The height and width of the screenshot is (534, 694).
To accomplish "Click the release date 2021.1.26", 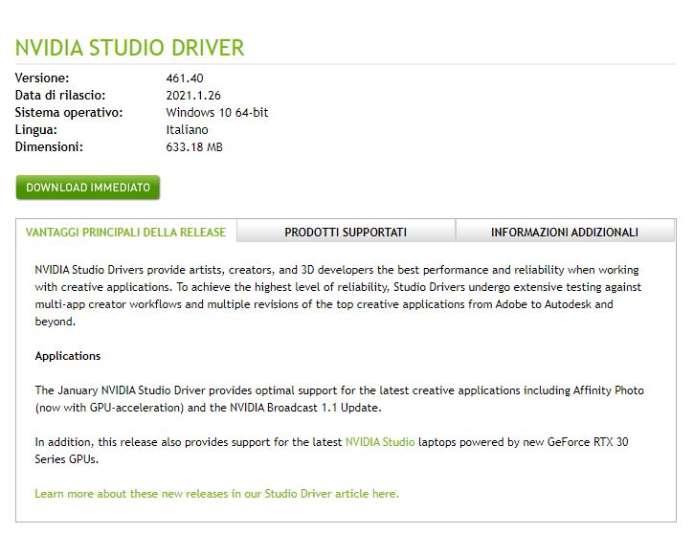I will [193, 96].
